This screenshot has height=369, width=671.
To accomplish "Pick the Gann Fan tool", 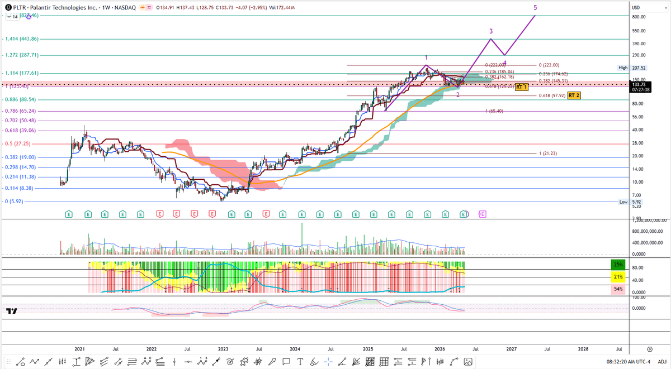I will pos(356,362).
